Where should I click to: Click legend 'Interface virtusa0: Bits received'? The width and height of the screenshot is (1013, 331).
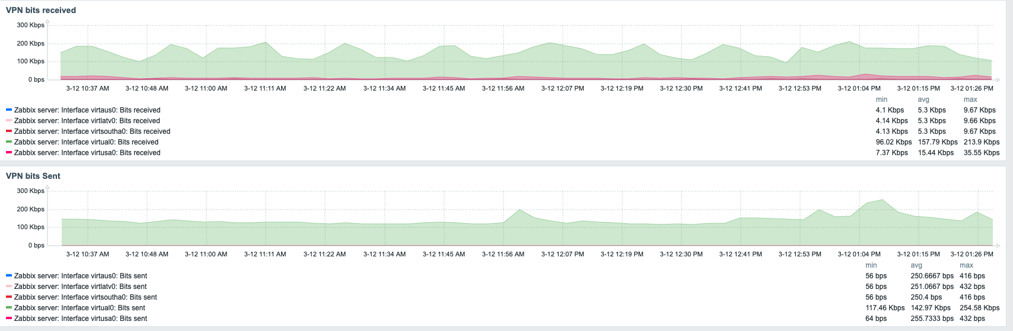tap(87, 153)
